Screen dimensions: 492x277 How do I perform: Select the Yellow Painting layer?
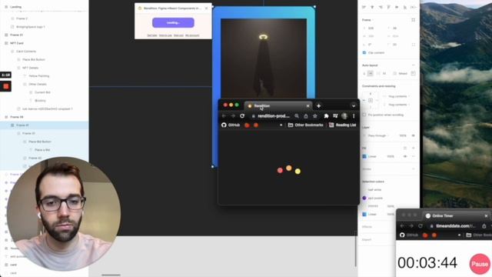tap(39, 76)
